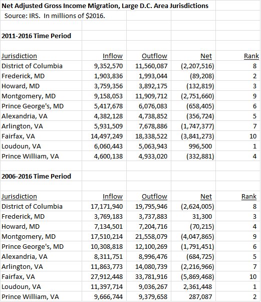The height and width of the screenshot is (302, 261).
Task: Select the Loudoun net cell 2,361,448
Action: click(197, 286)
